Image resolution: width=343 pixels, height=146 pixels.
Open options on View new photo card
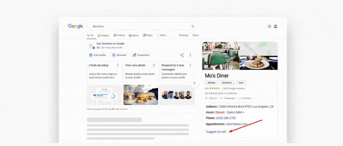pos(154,65)
